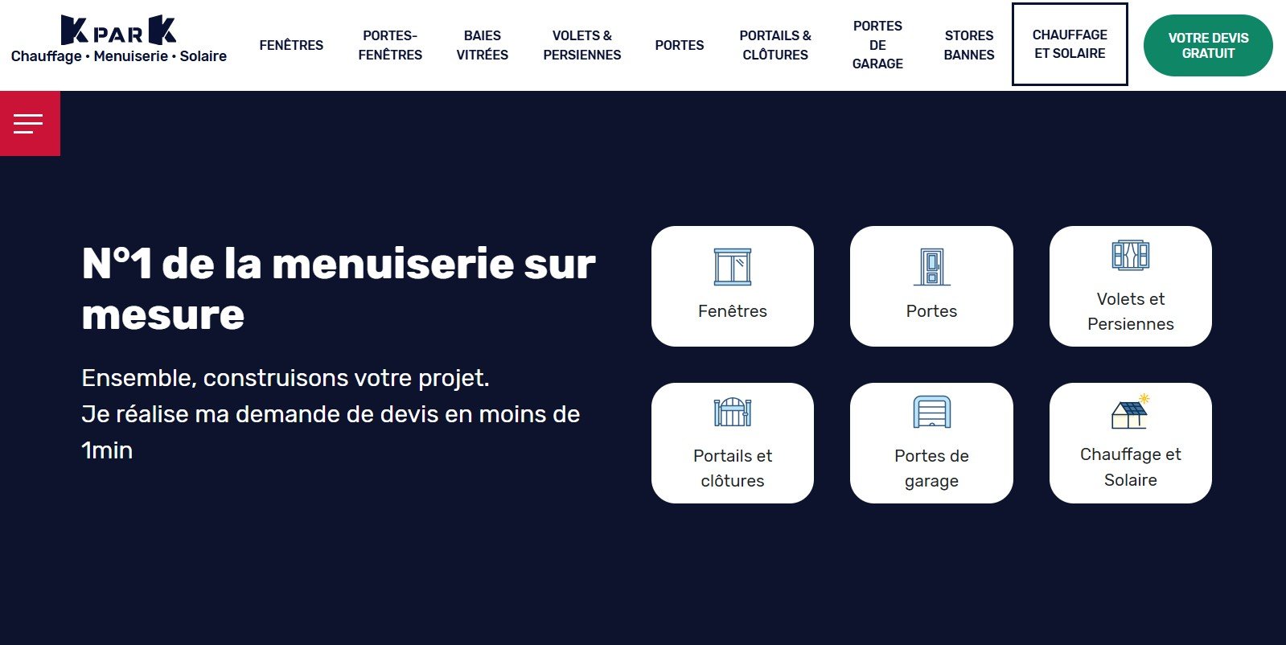
Task: Select Baies Vitrées from the navigation
Action: [x=482, y=45]
